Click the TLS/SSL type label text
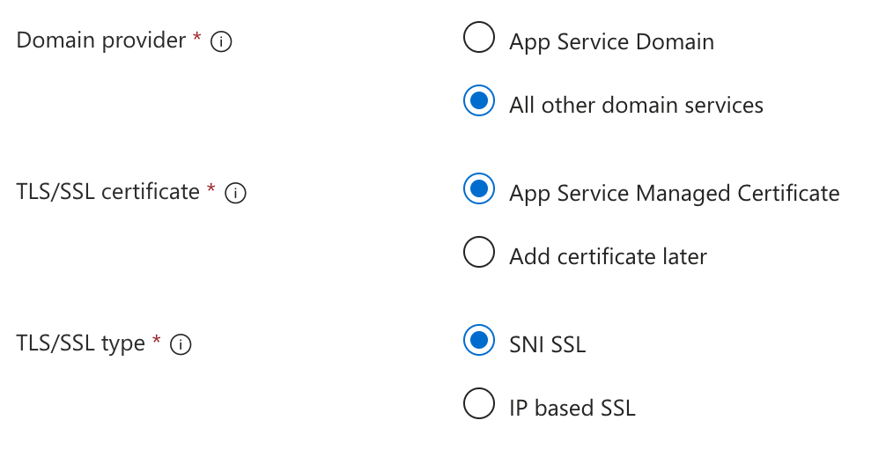Screen dimensions: 886x472 [81, 343]
